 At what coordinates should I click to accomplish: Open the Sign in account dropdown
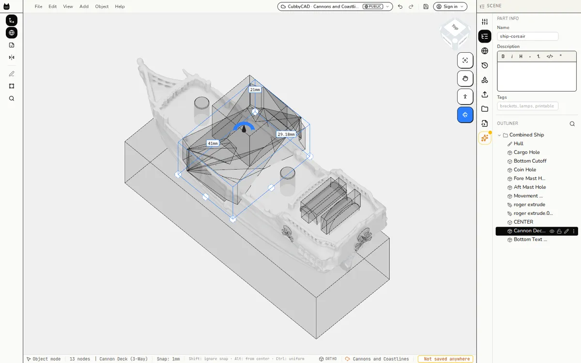(x=450, y=6)
